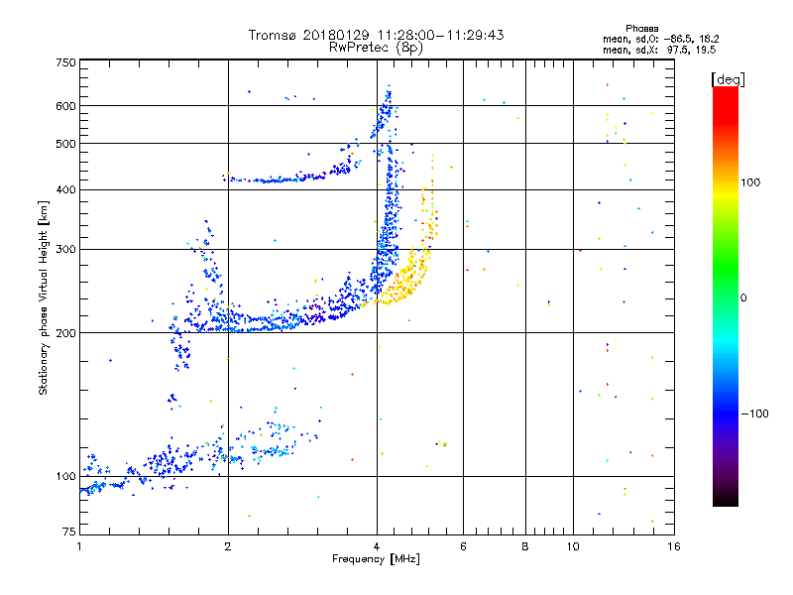Click the plot title 'Tromsø 20180129 11:28:00-11:29:43'
This screenshot has width=793, height=595.
(x=376, y=35)
